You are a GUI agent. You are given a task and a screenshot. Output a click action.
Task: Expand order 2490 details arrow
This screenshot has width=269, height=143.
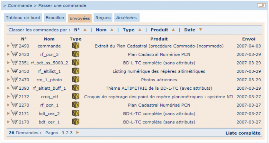coord(8,46)
